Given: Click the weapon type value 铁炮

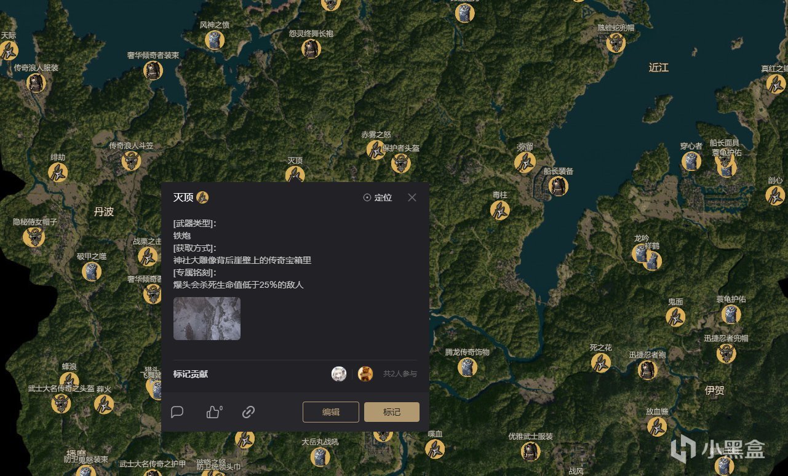Looking at the screenshot, I should coord(182,236).
